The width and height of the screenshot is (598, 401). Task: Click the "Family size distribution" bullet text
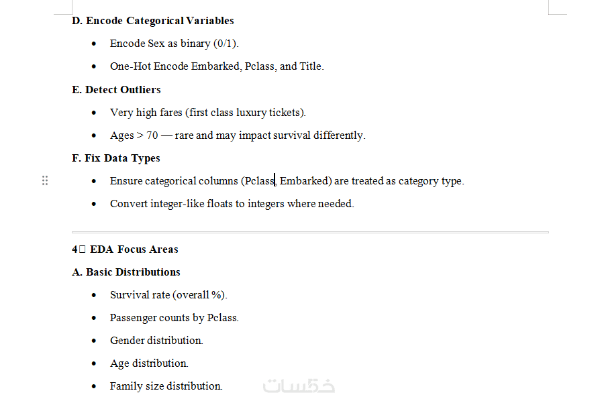(166, 386)
